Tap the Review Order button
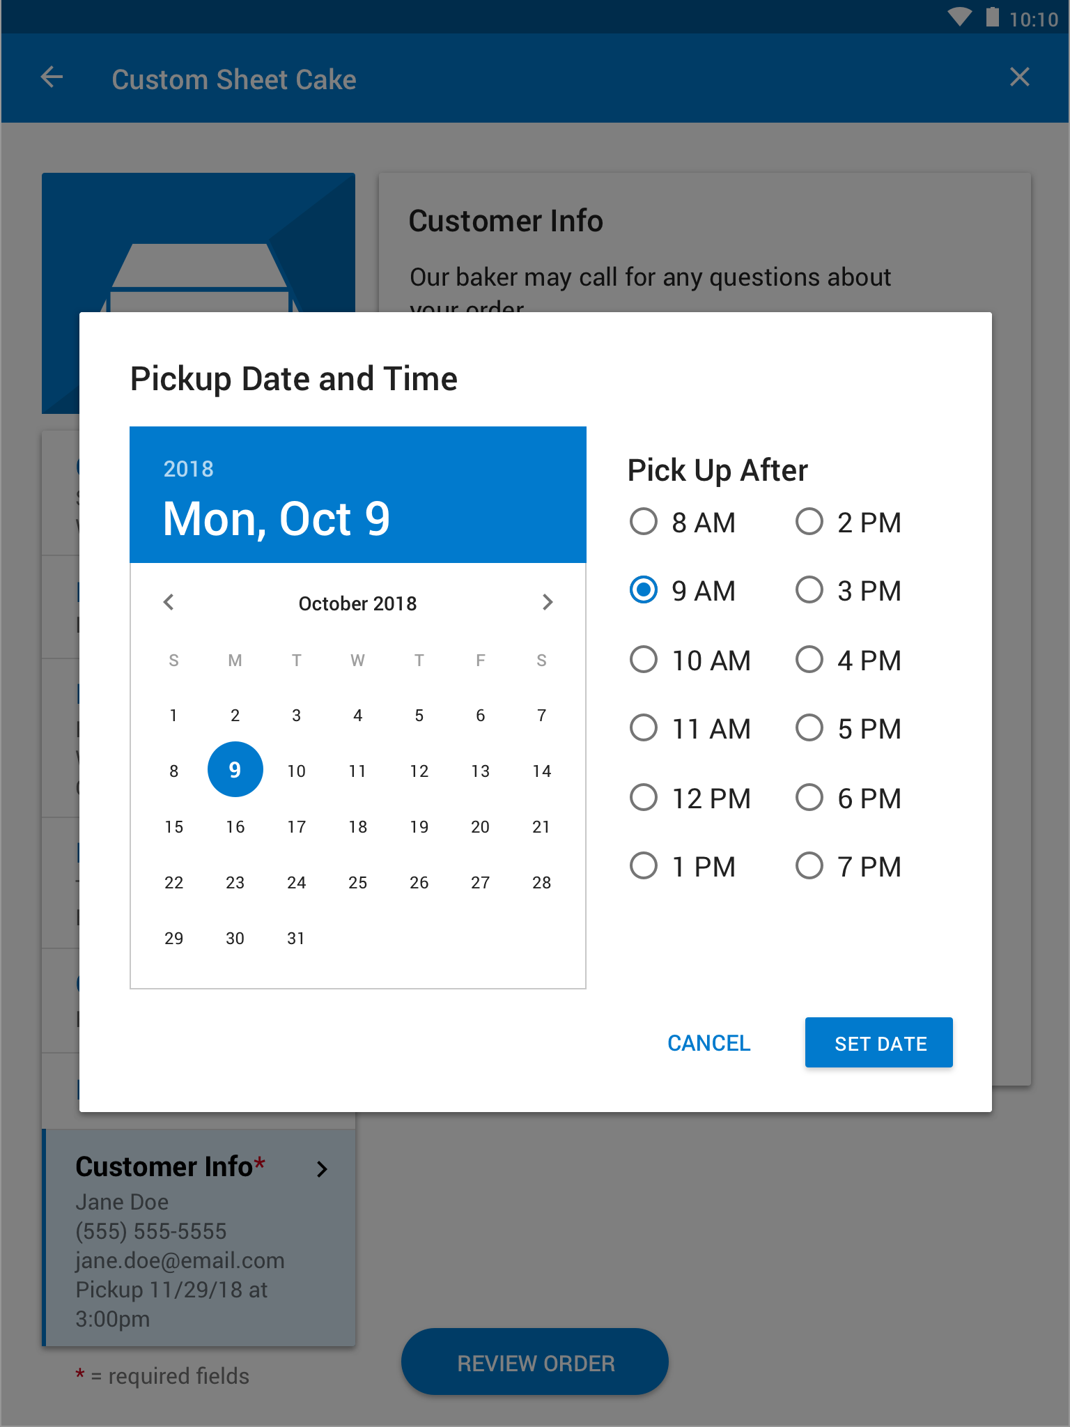This screenshot has width=1070, height=1427. (x=535, y=1362)
